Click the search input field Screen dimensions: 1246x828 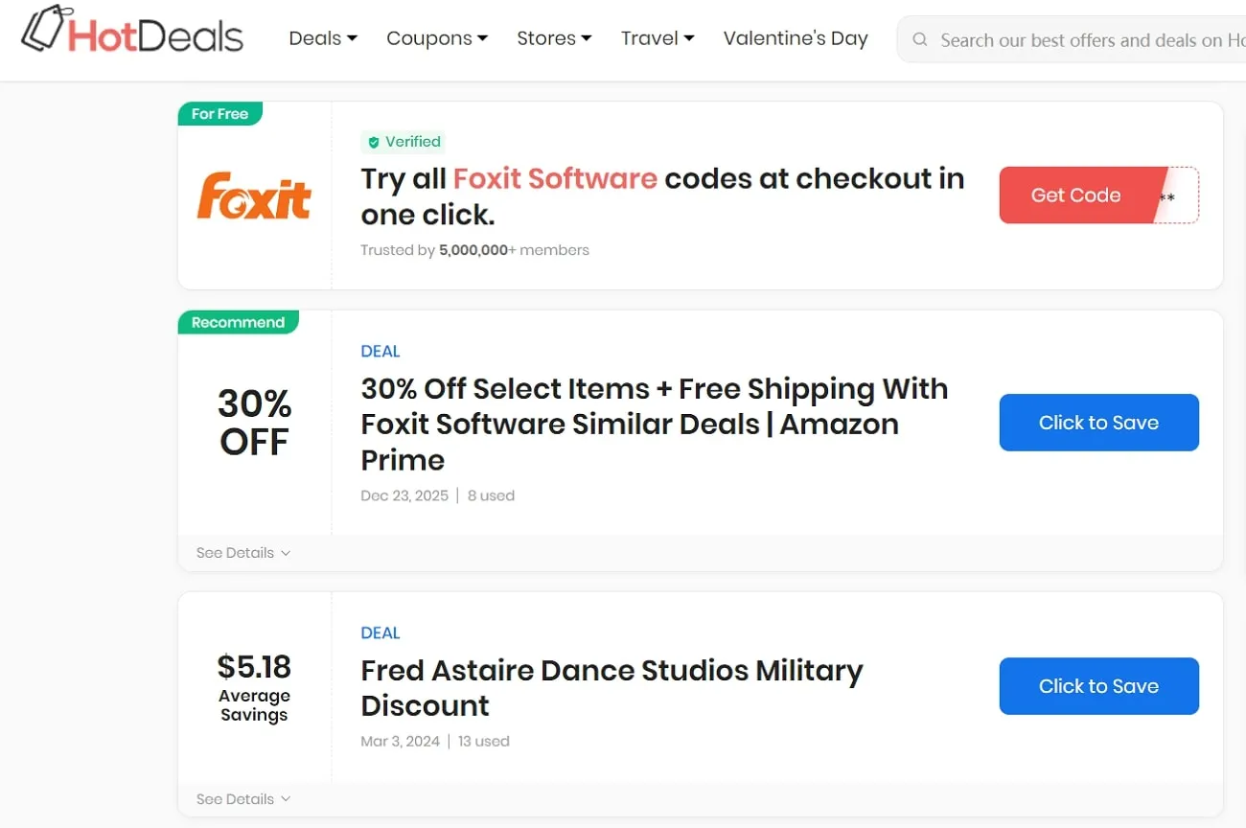pyautogui.click(x=1073, y=39)
